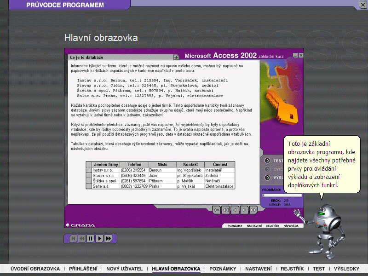Viewport: 368px width, 276px height.
Task: Select the row marker for 'Štětka a spol.'
Action: [89, 181]
